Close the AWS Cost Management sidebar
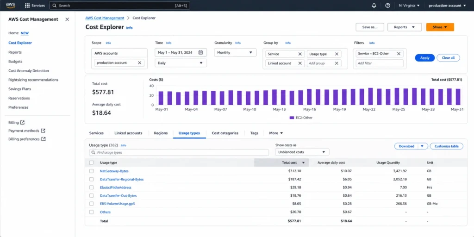Screen dimensions: 474x237 67,19
